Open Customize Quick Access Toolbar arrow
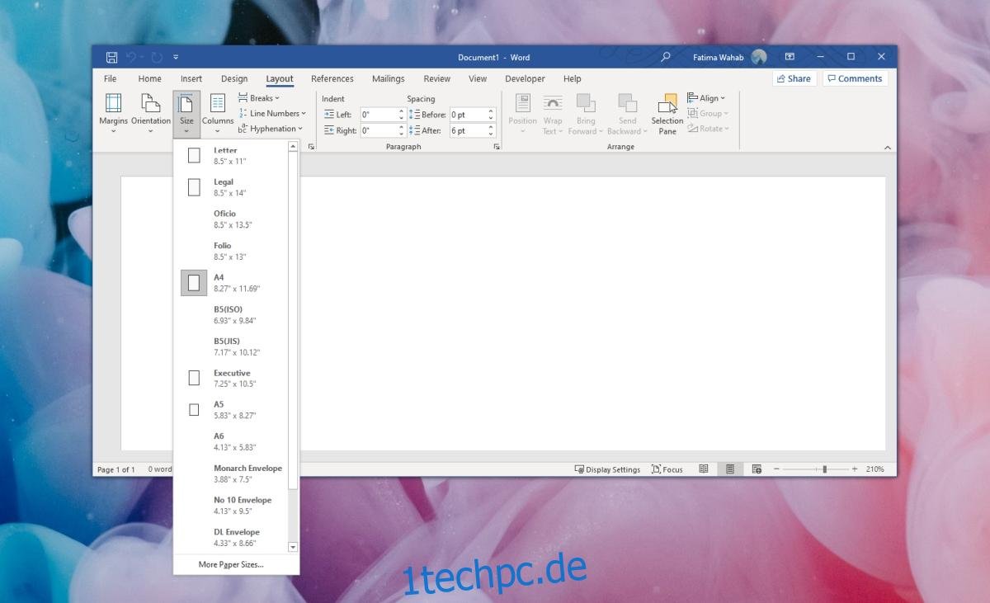Screen dimensions: 990x603 click(x=176, y=57)
